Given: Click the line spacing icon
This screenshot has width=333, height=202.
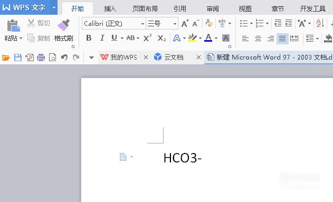Looking at the screenshot, I should tap(310, 39).
